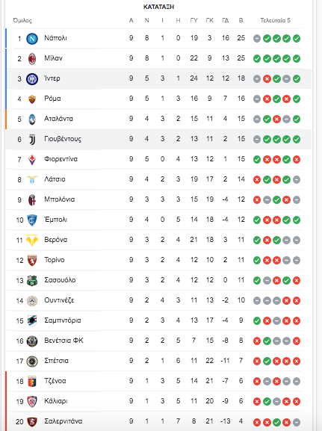This screenshot has height=431, width=322.
Task: Open the Λάτσιο team name link
Action: click(55, 179)
